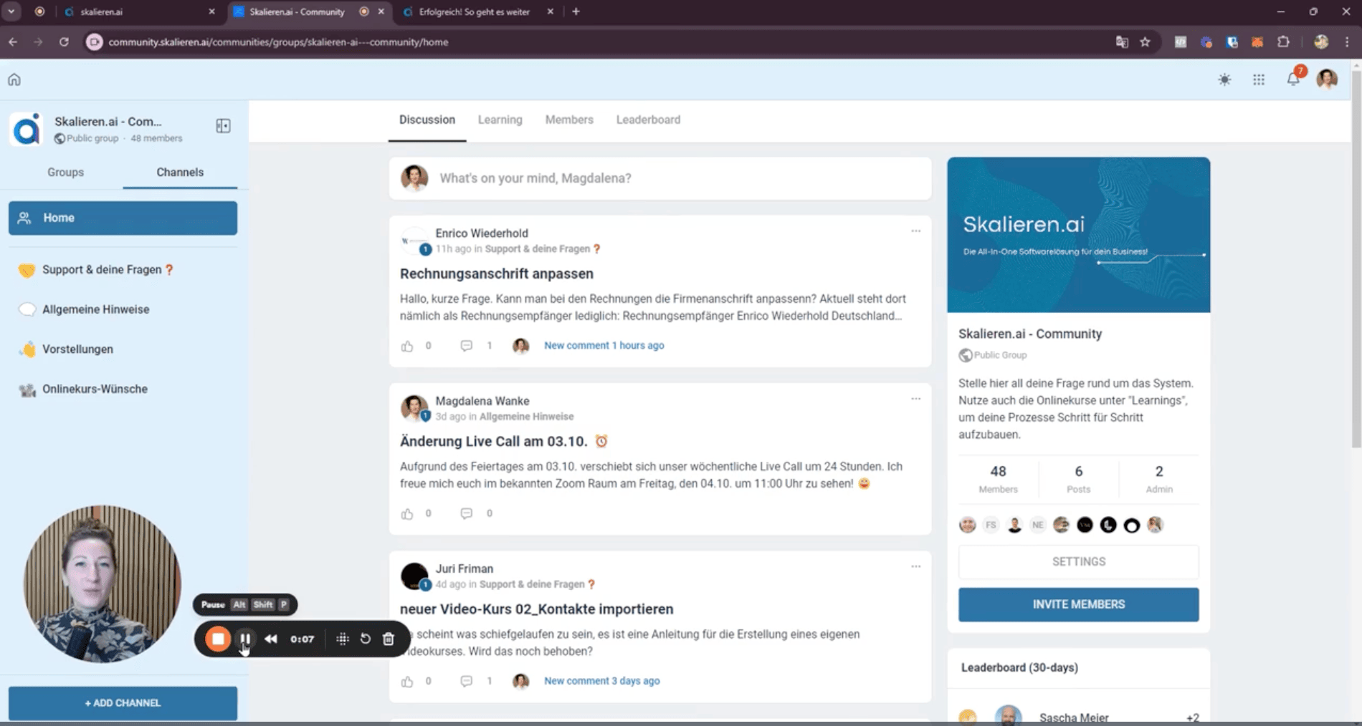Open comments on neuer Video-Kurs post
Viewport: 1362px width, 726px height.
tap(467, 681)
